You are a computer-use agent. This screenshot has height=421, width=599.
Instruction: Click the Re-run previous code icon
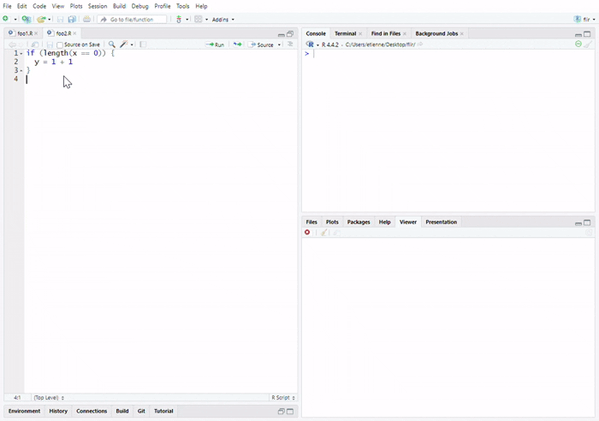pos(237,44)
